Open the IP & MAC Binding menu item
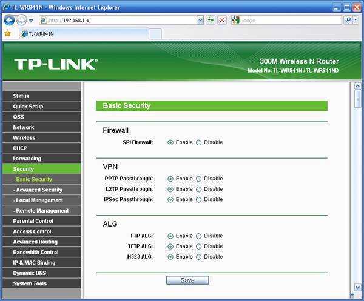364x301 pixels. coord(42,263)
